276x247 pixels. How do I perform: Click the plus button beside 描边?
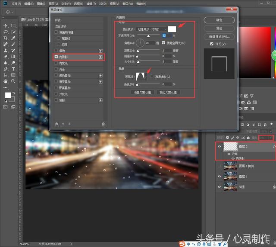point(100,51)
